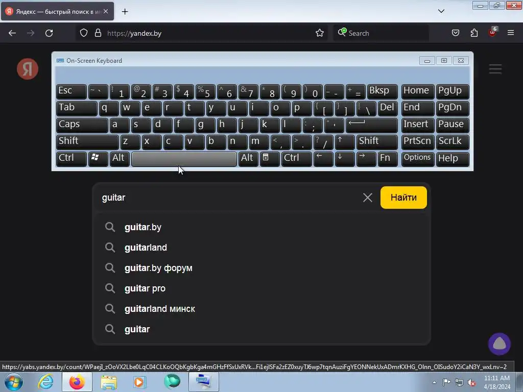
Task: Open the taskbar clock 11:11 AM
Action: 497,382
